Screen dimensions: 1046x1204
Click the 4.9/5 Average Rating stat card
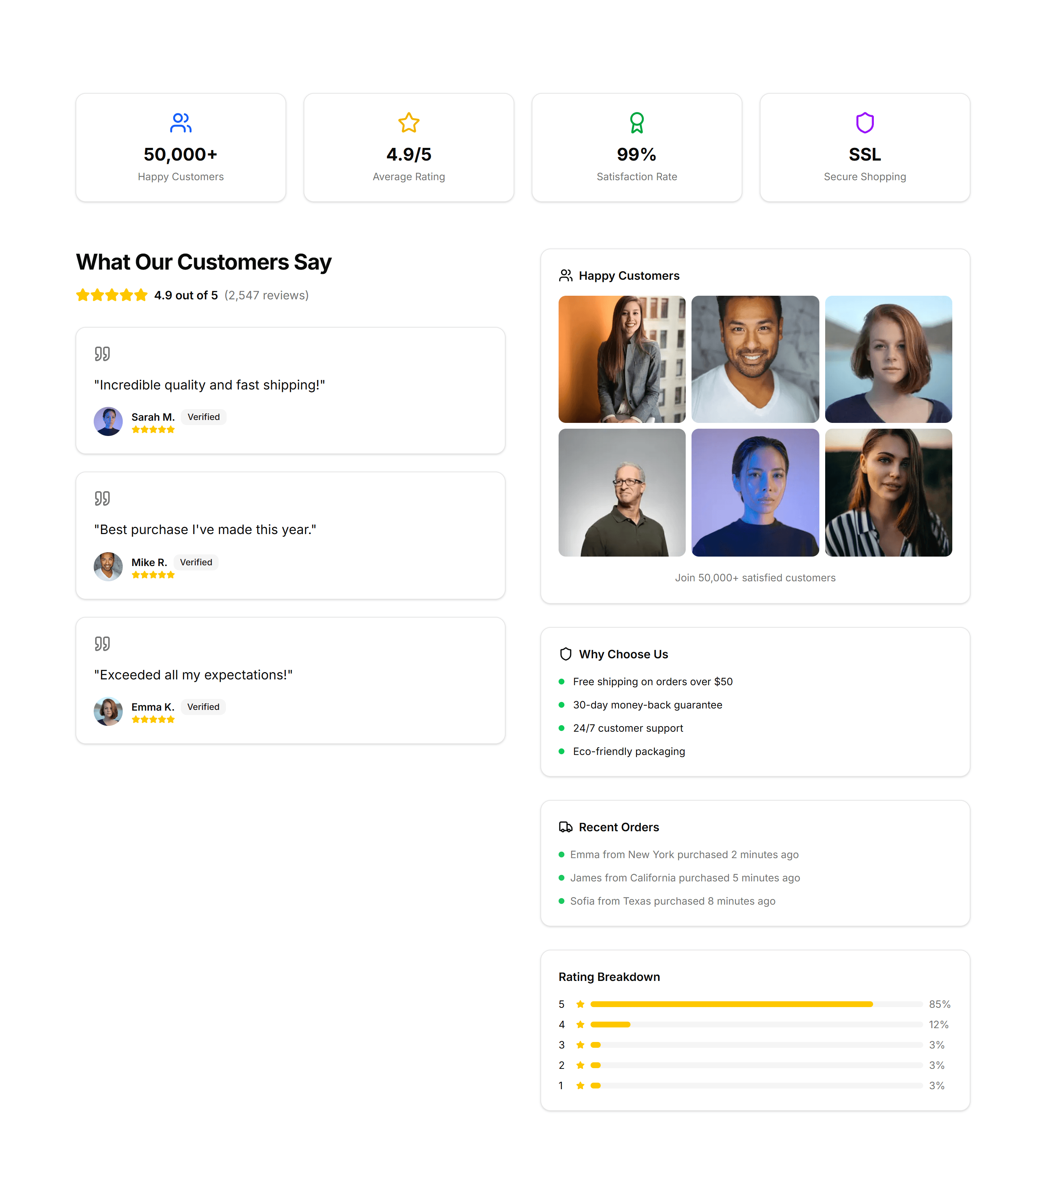coord(409,148)
